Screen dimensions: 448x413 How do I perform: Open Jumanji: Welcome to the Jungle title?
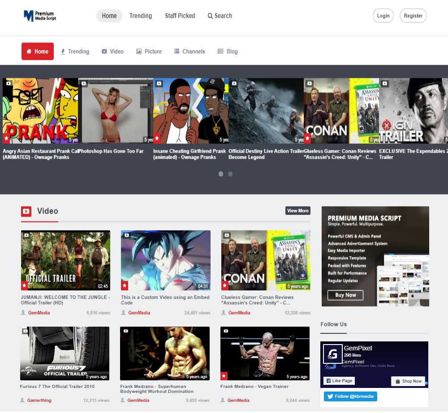tap(65, 300)
